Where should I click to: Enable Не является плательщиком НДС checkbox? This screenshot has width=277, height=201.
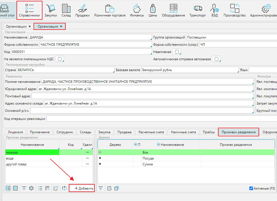pos(60,59)
